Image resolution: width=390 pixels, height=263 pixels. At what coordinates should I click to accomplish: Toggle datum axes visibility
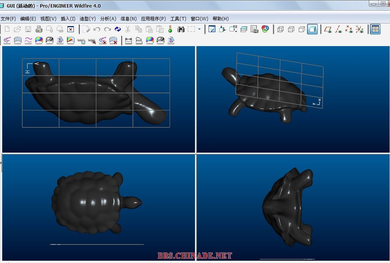(x=338, y=29)
